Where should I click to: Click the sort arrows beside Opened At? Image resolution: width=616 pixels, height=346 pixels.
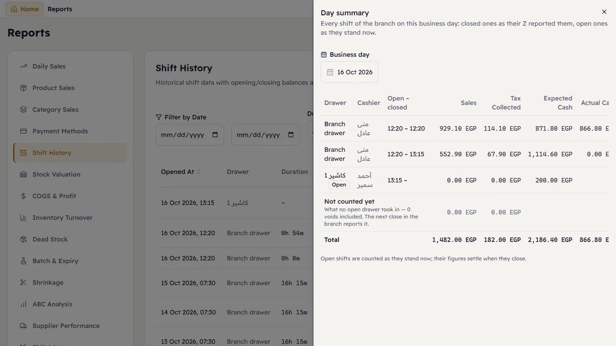pos(199,172)
